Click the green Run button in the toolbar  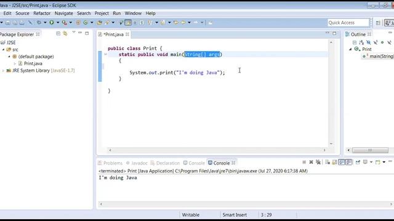[52, 23]
